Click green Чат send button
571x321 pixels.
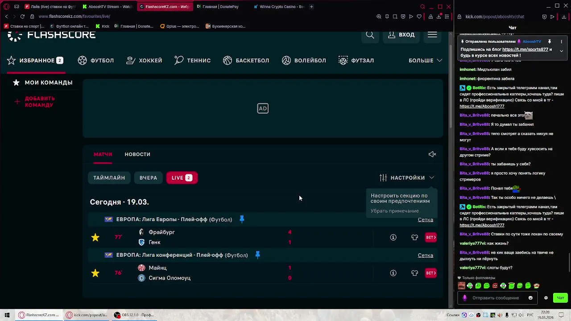(x=561, y=298)
